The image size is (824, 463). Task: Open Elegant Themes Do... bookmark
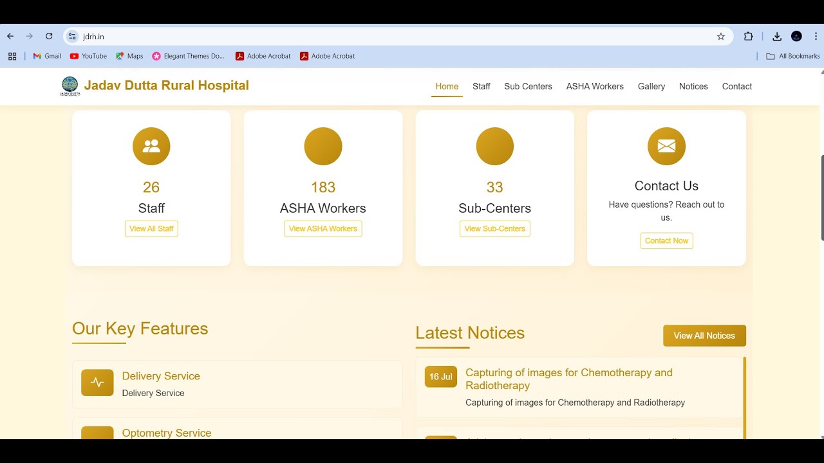pyautogui.click(x=188, y=56)
